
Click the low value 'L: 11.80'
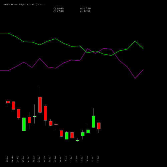[85, 11]
